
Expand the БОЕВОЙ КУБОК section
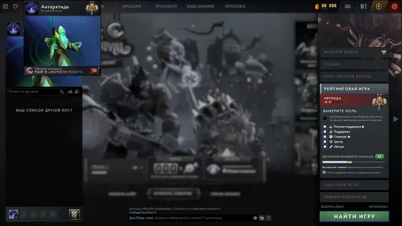354,52
